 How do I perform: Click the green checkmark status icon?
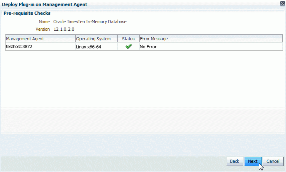pyautogui.click(x=128, y=46)
